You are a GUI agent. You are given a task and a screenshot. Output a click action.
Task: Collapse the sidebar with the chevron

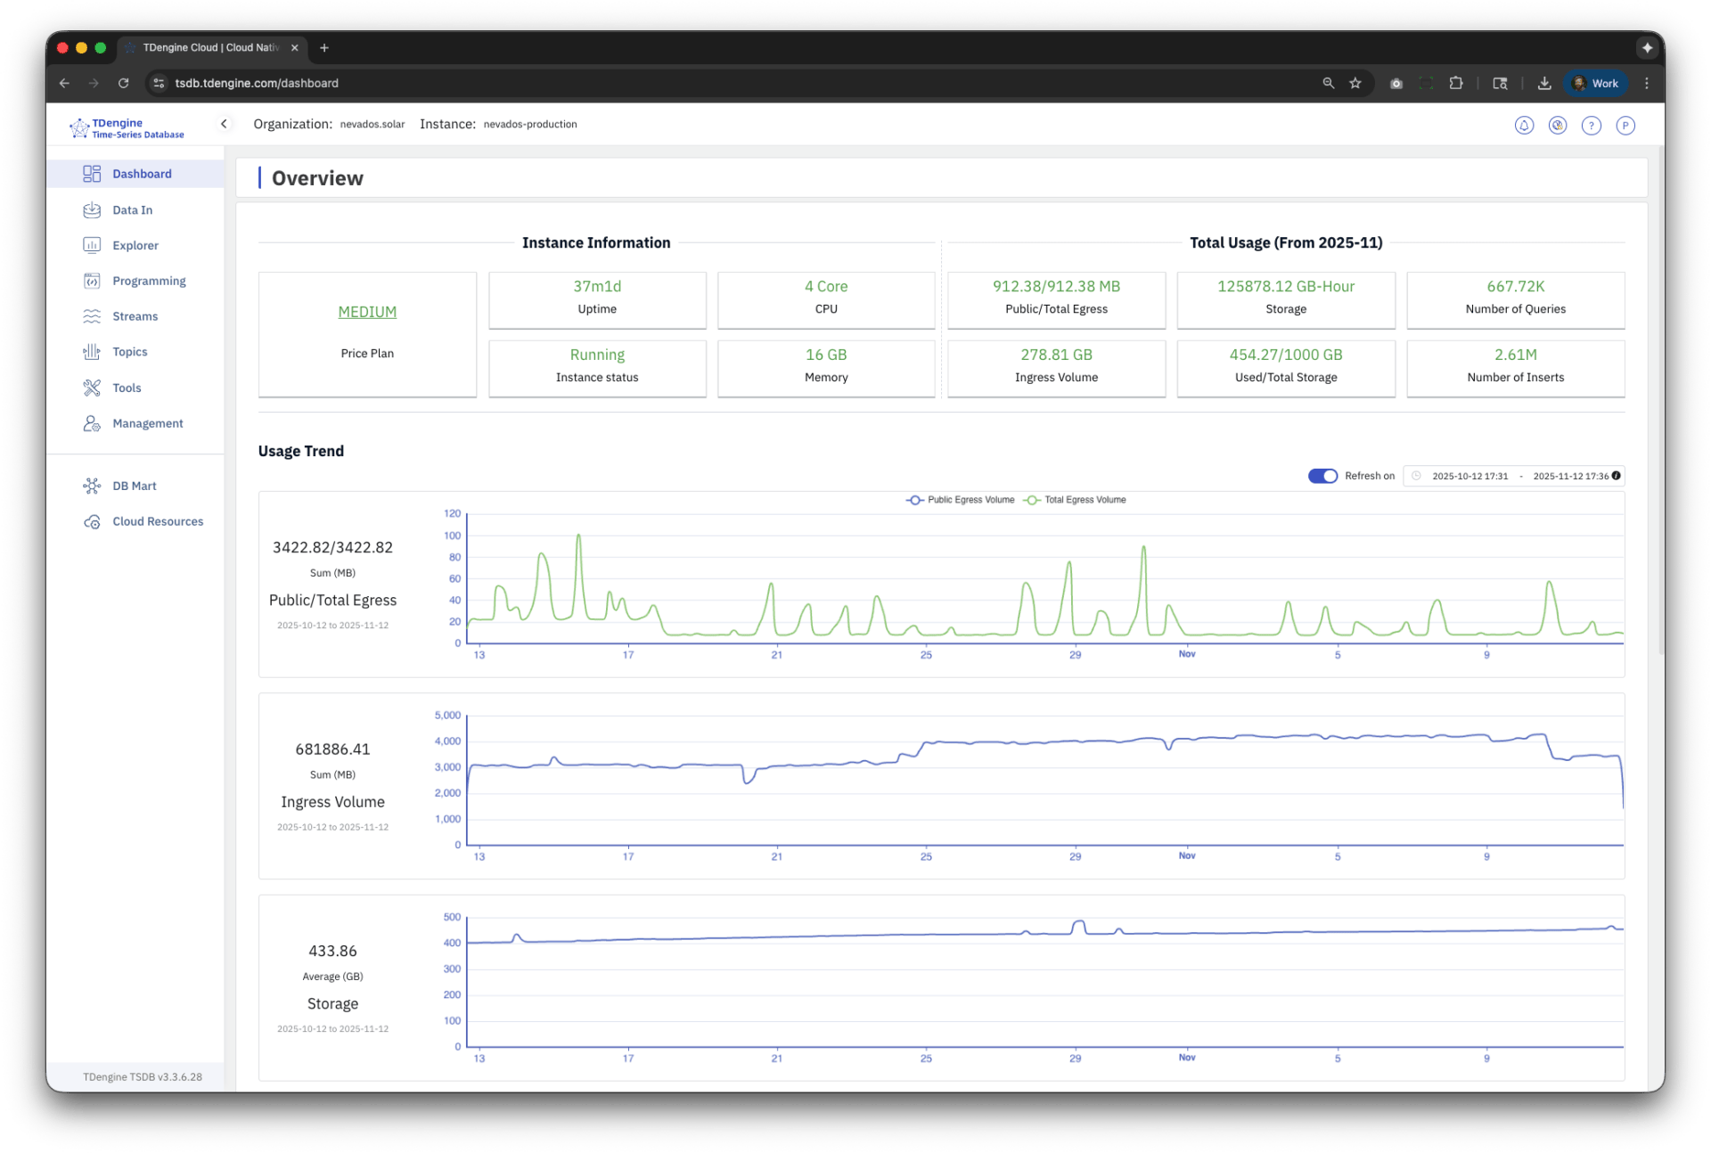(x=224, y=124)
